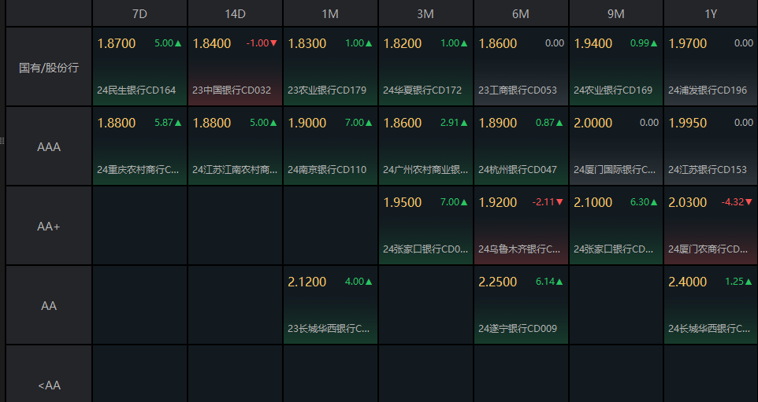The height and width of the screenshot is (402, 758).
Task: Click the 国有/股份行 row label
Action: point(49,68)
